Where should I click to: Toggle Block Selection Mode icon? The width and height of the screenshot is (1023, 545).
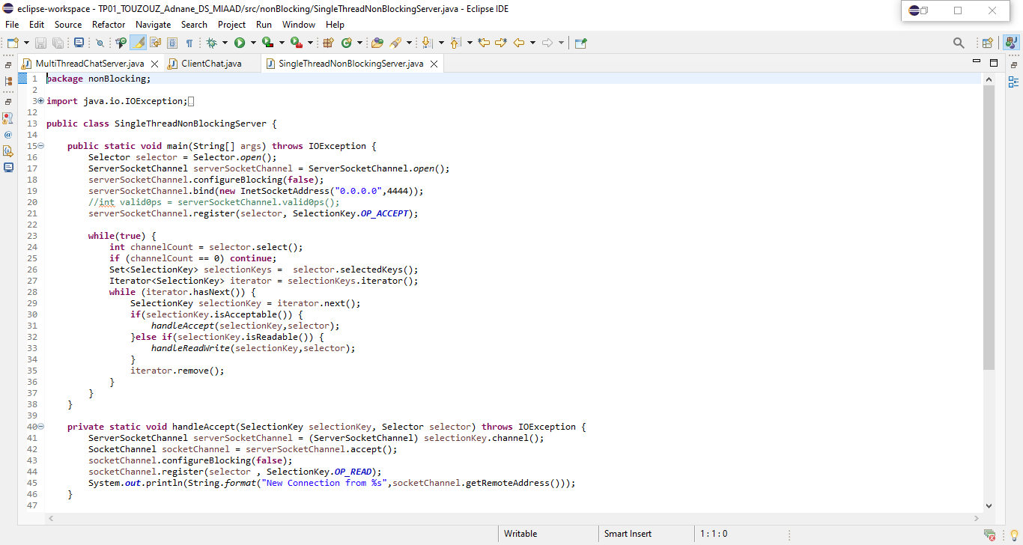pos(171,43)
